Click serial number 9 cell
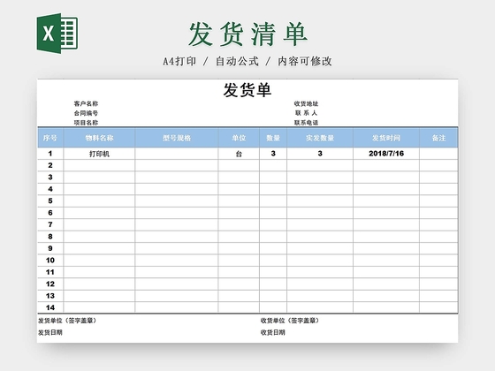The width and height of the screenshot is (495, 371). (x=50, y=248)
